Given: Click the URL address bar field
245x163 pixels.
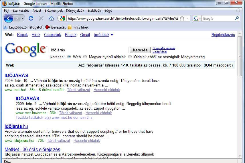Looking at the screenshot, I should (x=123, y=18).
